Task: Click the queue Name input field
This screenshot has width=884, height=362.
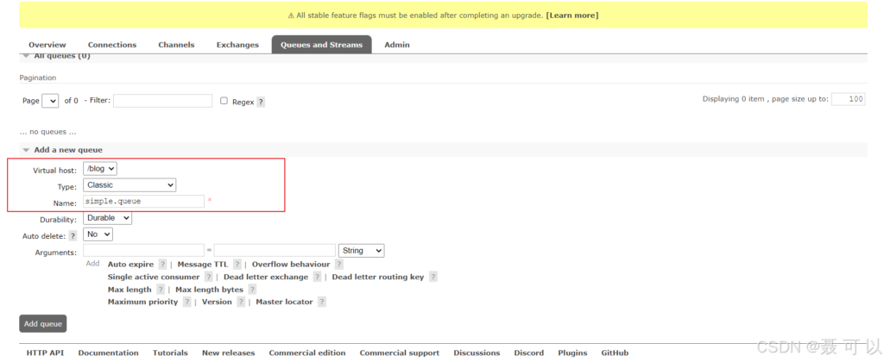Action: point(143,201)
